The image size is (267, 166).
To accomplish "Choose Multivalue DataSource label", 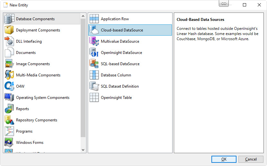I will pyautogui.click(x=120, y=41).
